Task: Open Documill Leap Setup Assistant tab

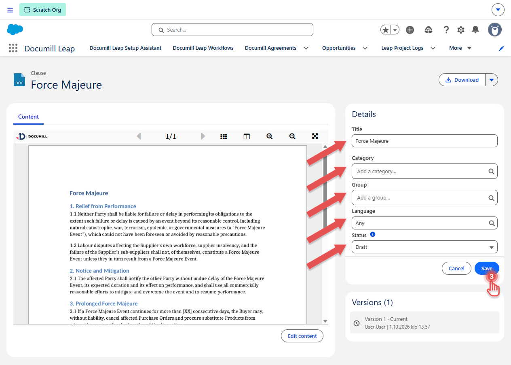Action: pos(125,48)
